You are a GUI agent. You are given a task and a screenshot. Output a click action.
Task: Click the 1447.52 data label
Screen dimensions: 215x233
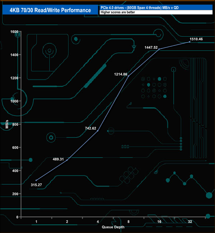(151, 47)
